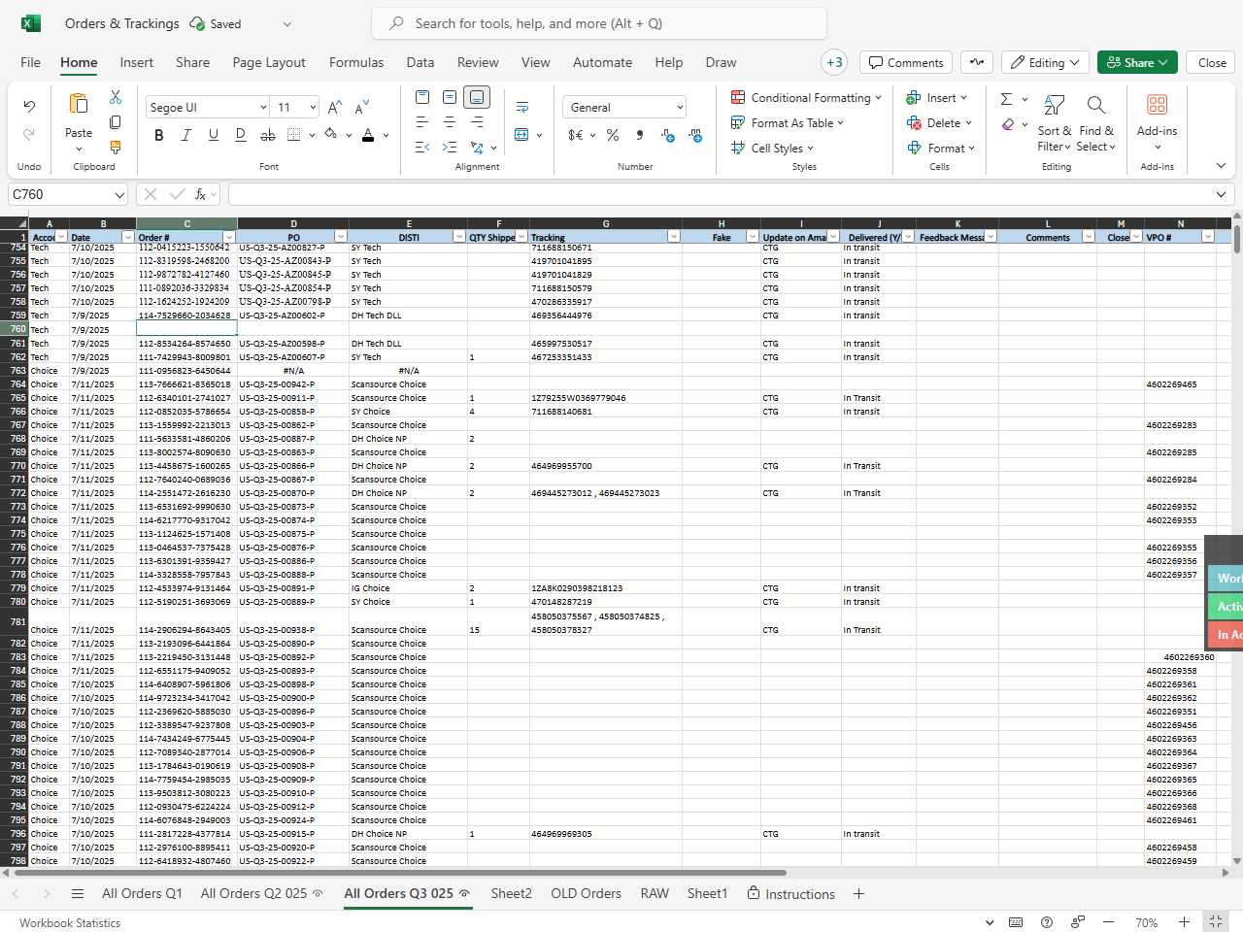Open the Editing mode dropdown
1243x932 pixels.
1045,62
